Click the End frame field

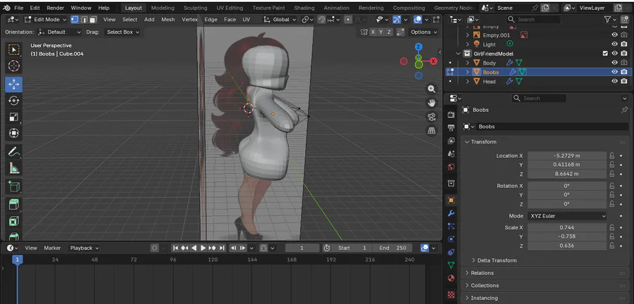point(394,248)
